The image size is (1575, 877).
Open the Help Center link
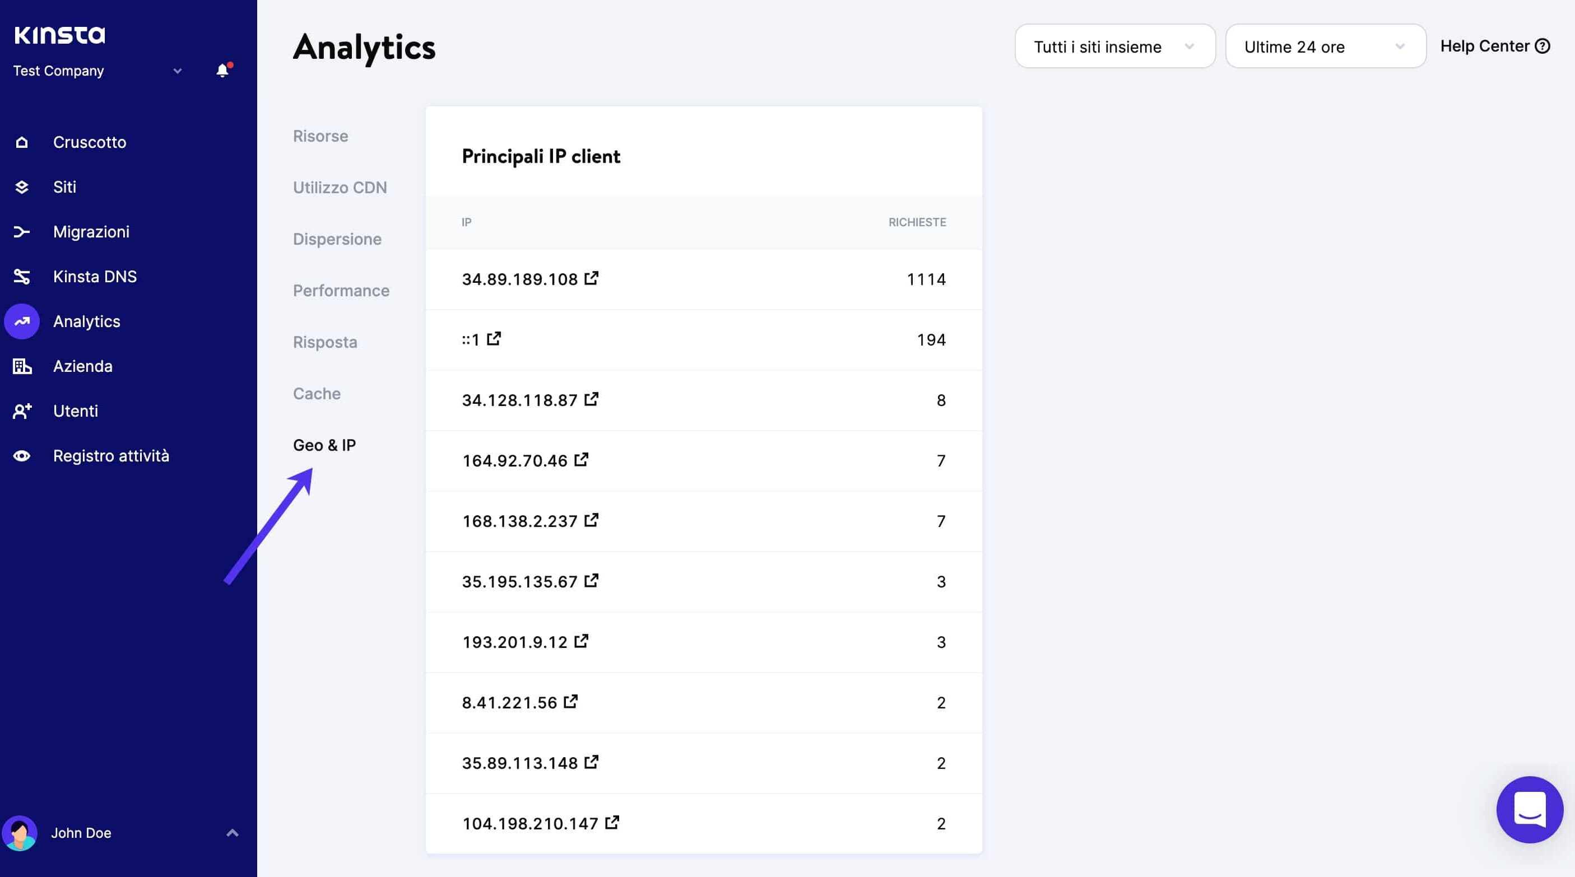(x=1494, y=46)
